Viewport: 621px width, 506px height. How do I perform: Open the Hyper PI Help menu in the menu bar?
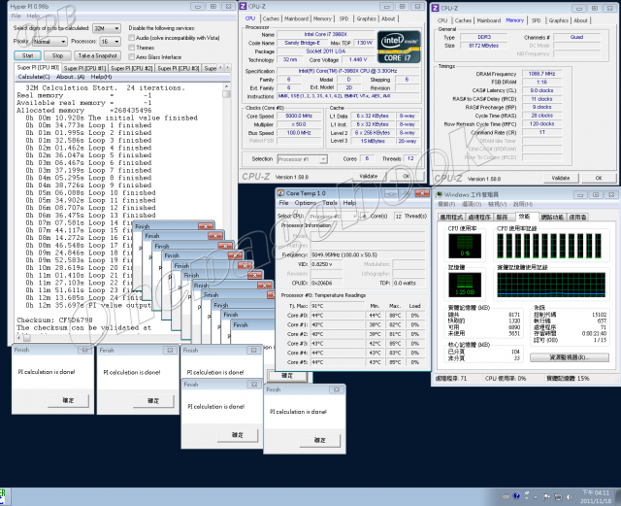pos(33,16)
